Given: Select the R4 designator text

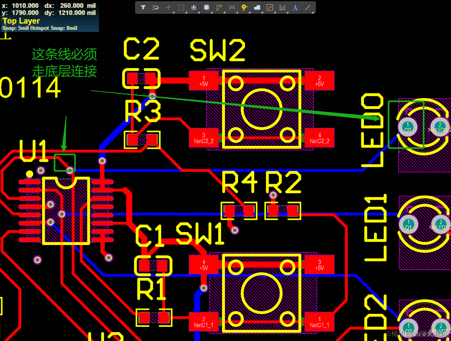Looking at the screenshot, I should tap(239, 182).
